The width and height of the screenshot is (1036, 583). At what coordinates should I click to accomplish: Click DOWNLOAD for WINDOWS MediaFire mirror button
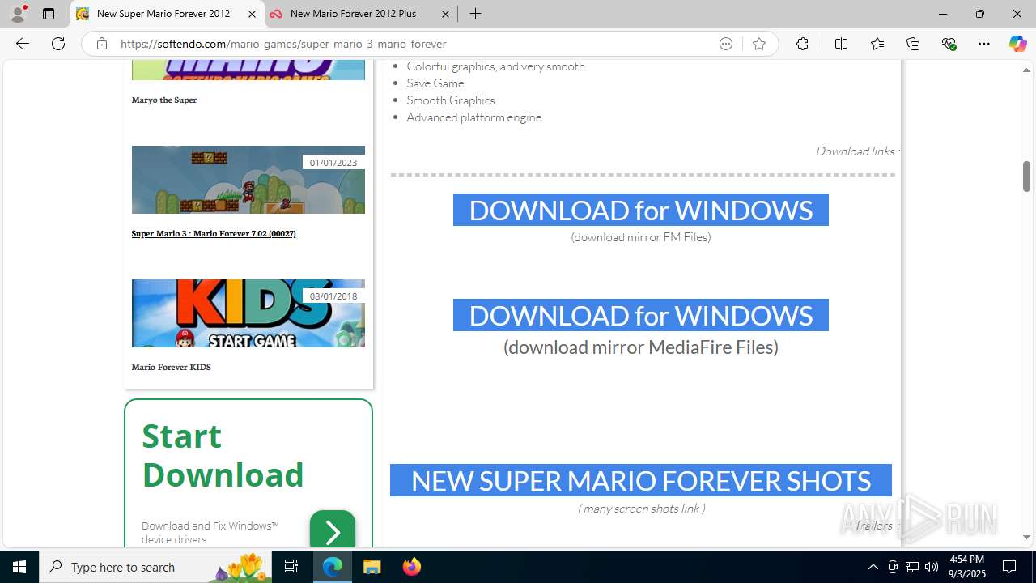click(x=641, y=315)
